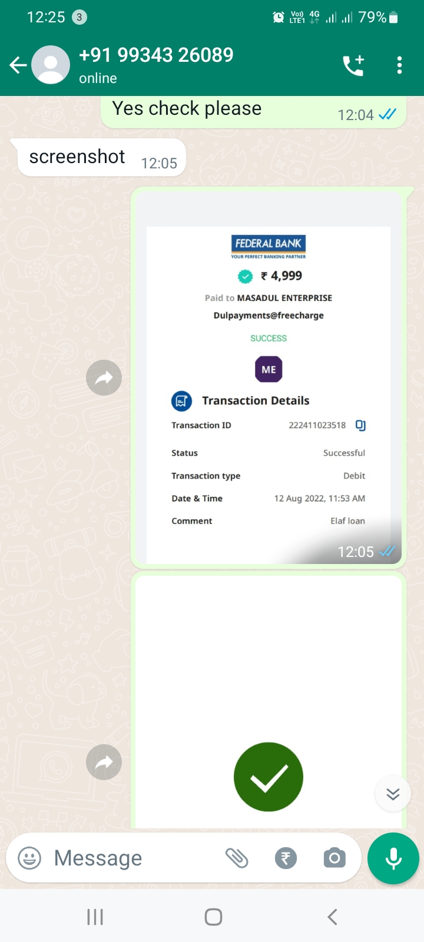
Task: Open the three-dot more options menu
Action: (x=399, y=65)
